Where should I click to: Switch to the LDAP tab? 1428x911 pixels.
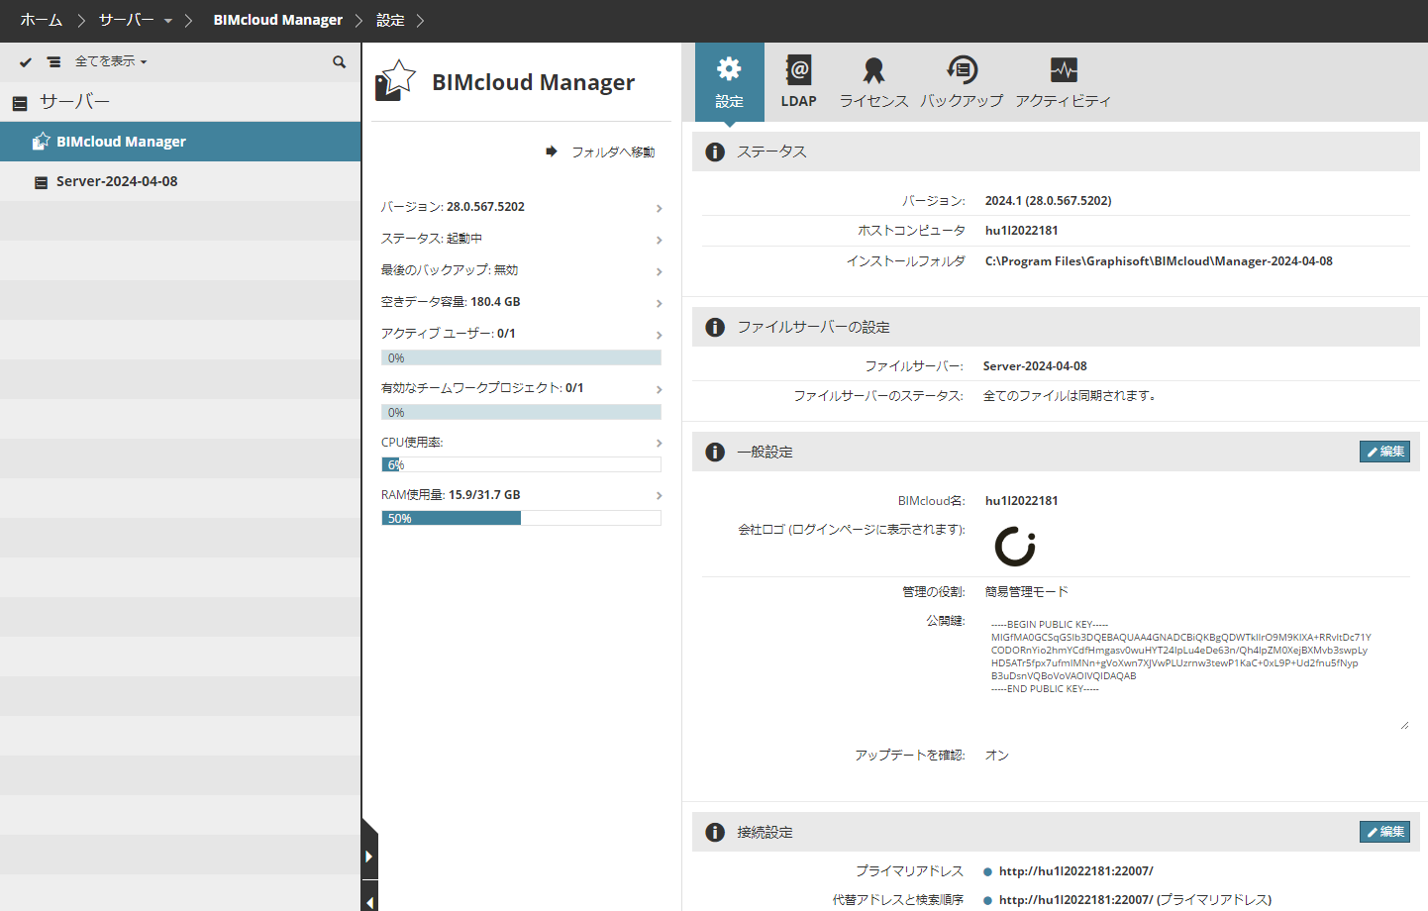(799, 82)
